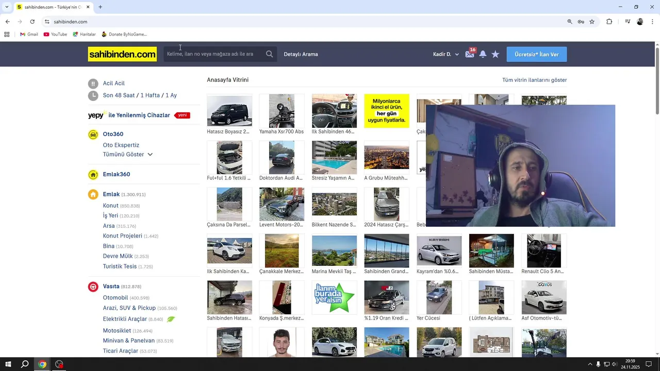Click the clock icon beside Son 48 Saat

point(93,95)
